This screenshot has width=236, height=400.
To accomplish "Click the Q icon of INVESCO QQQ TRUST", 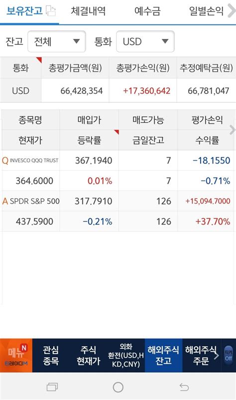I will tap(5, 161).
